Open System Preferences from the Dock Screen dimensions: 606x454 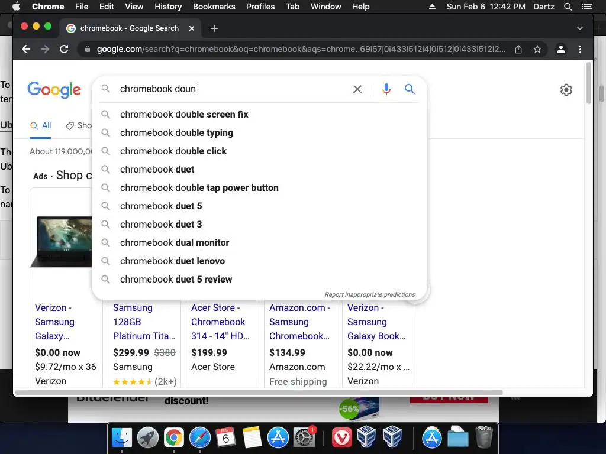(304, 437)
